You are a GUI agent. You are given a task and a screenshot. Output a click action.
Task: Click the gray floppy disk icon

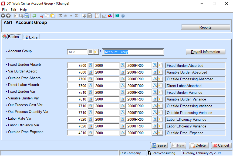(x=89, y=16)
